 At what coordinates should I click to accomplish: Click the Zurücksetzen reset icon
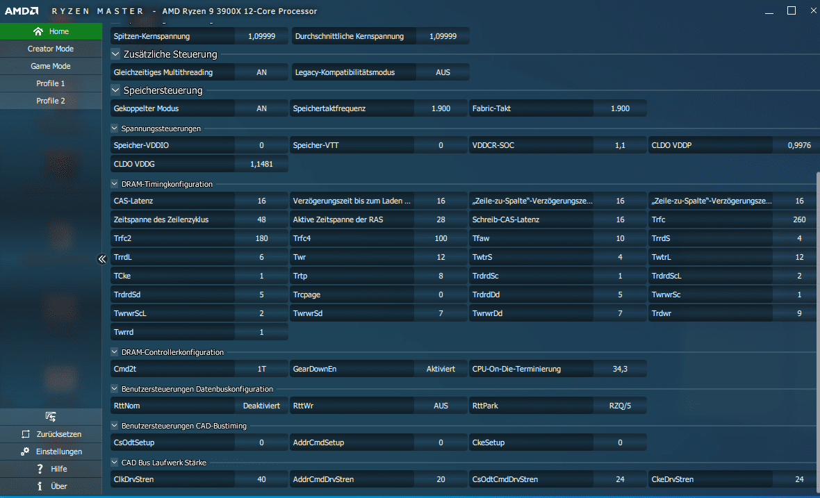[25, 434]
